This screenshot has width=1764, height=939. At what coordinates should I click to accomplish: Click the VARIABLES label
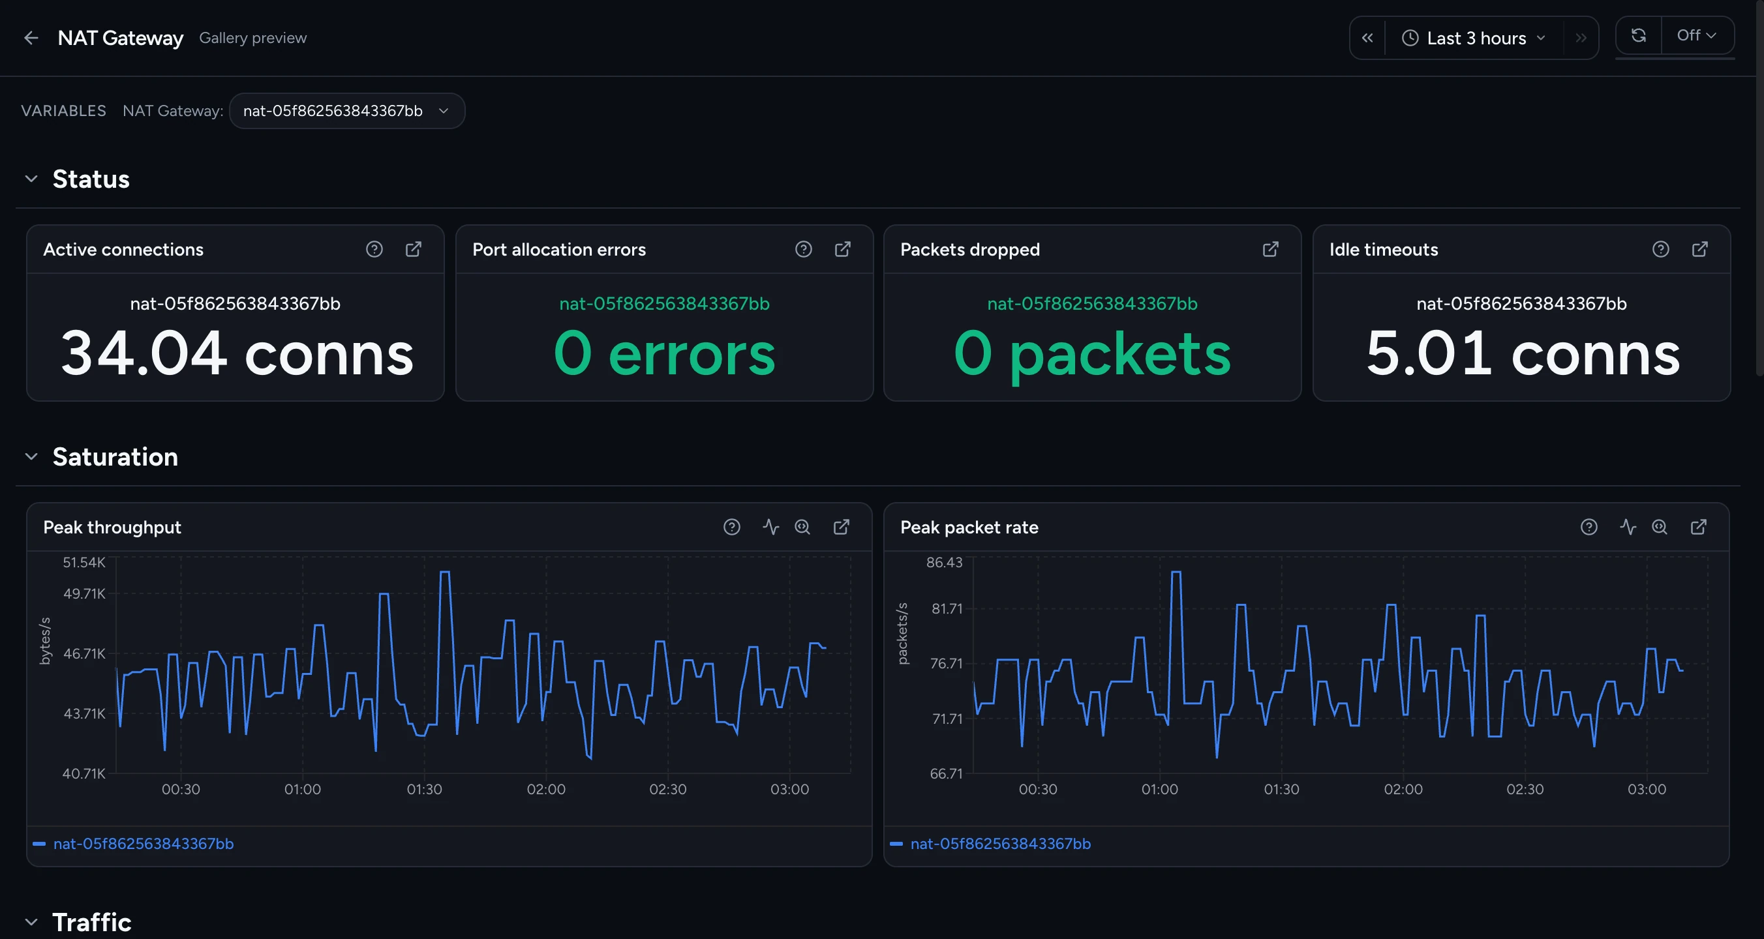pyautogui.click(x=64, y=111)
